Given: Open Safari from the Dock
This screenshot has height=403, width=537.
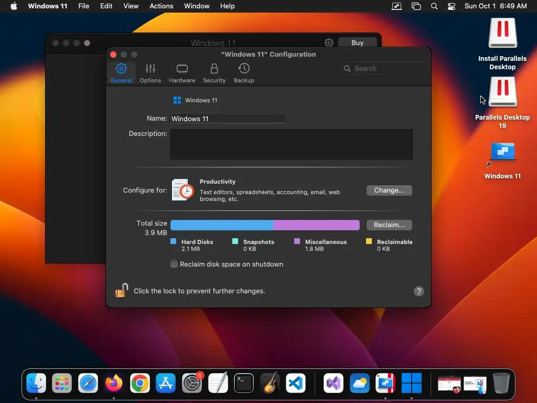Looking at the screenshot, I should click(88, 383).
